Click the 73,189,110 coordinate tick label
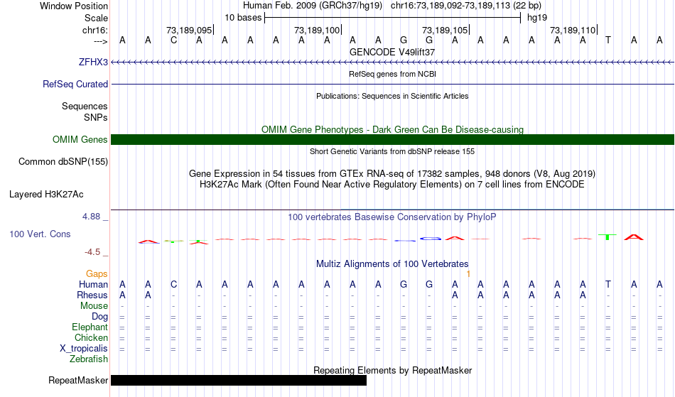This screenshot has width=675, height=397. point(573,30)
